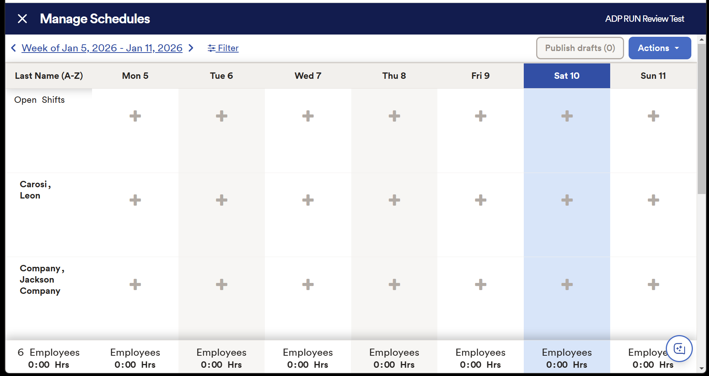The height and width of the screenshot is (376, 709).
Task: Add a shift for Leon Carosi on Tuesday
Action: pyautogui.click(x=222, y=200)
